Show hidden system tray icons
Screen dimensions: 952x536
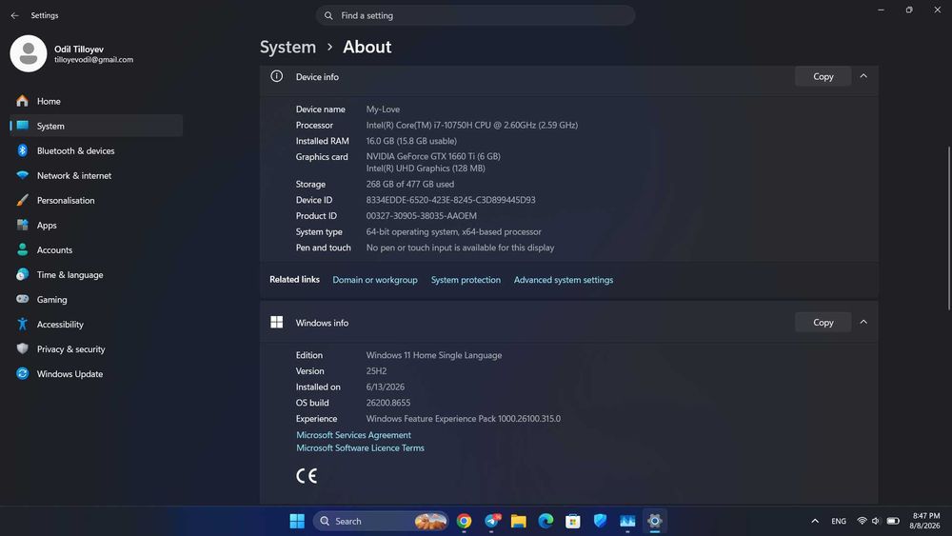pos(815,521)
